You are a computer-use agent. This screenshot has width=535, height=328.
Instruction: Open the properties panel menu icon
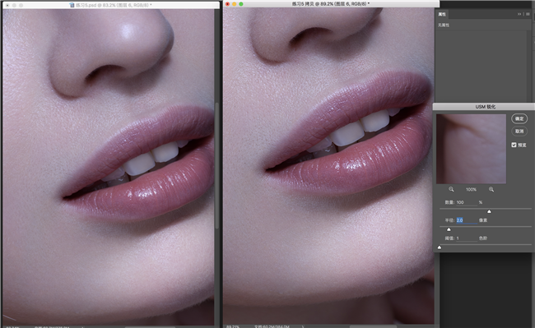click(x=528, y=14)
